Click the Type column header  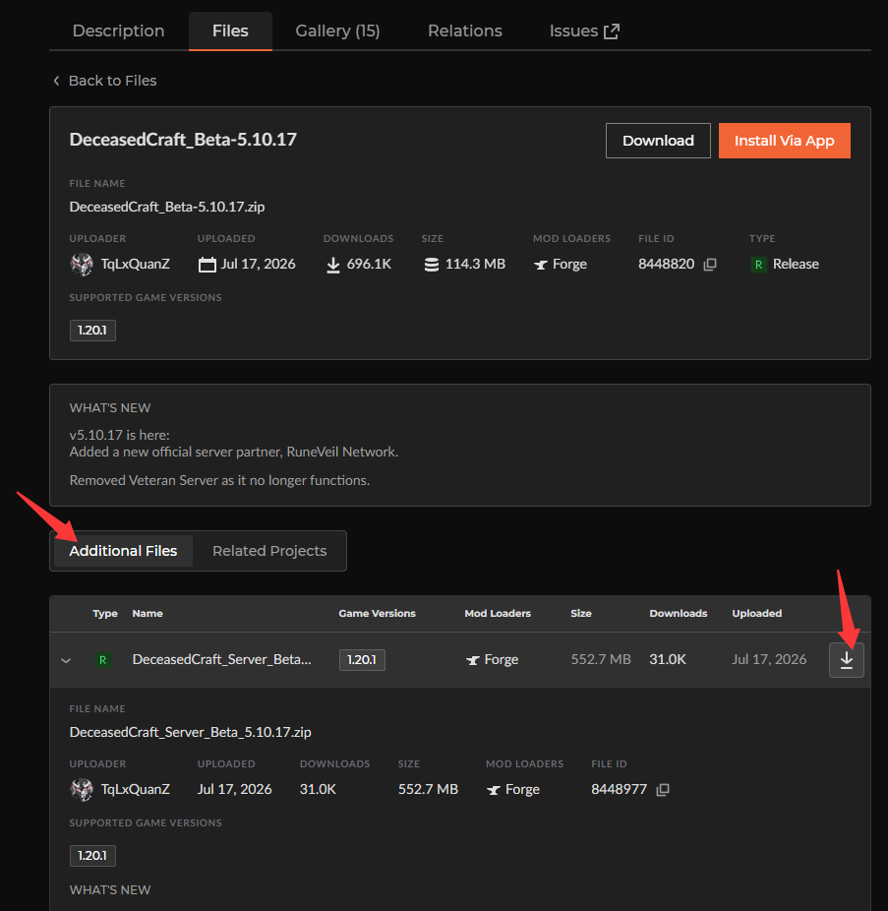[x=105, y=614]
